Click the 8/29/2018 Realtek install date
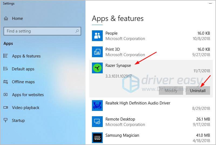Viewport: 216px width, 145px height. pos(201,108)
